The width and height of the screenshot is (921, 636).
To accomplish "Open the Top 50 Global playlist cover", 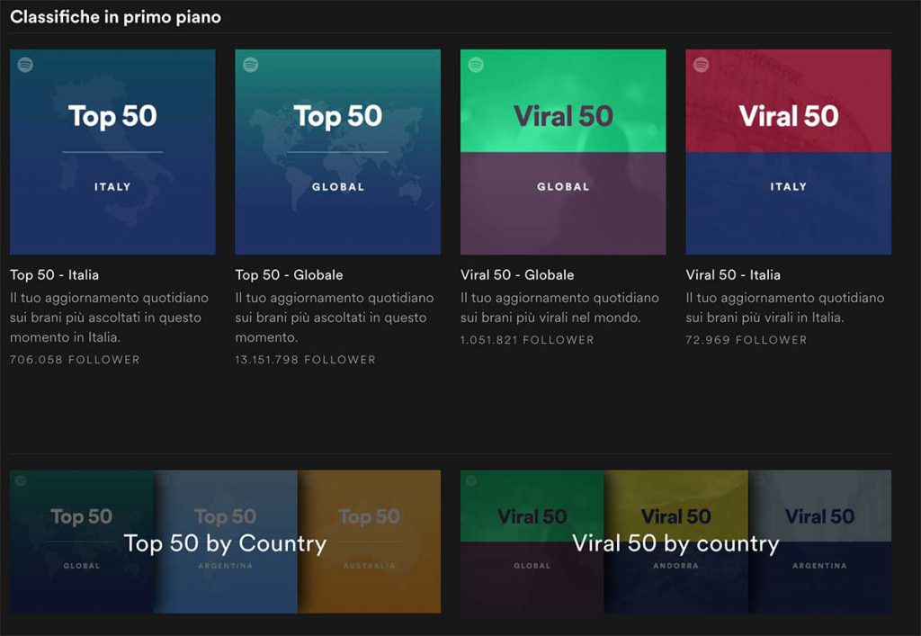I will point(338,152).
